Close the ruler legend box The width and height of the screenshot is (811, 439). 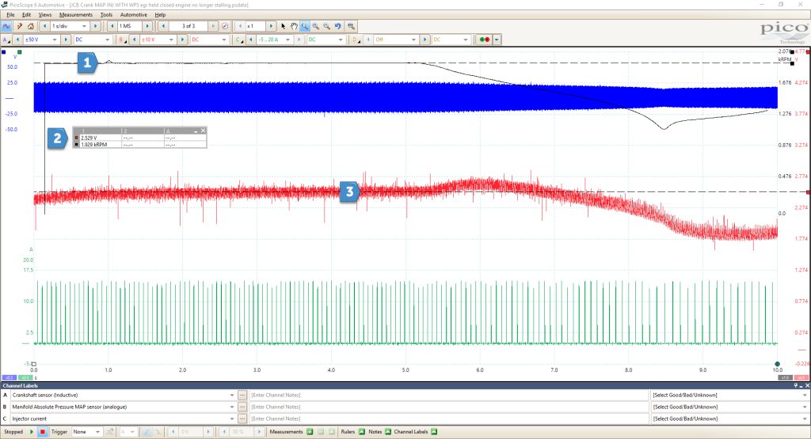coord(204,131)
